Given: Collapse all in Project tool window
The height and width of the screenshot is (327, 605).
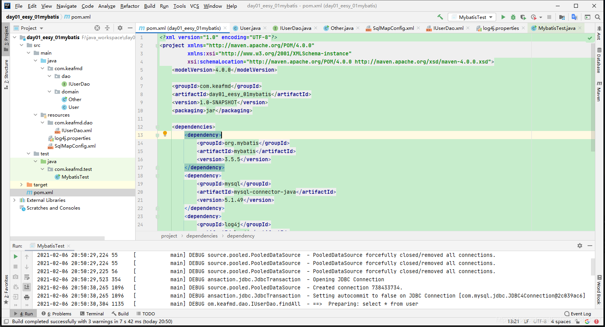Looking at the screenshot, I should pyautogui.click(x=107, y=28).
